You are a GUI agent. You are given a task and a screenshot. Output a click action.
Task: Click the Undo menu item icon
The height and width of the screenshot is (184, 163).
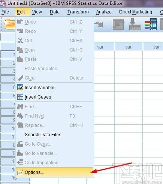pyautogui.click(x=20, y=22)
